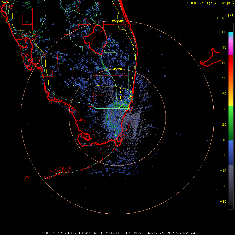This screenshot has height=235, width=235.
Task: Pick the cyan segment atop color bar
Action: click(x=231, y=34)
